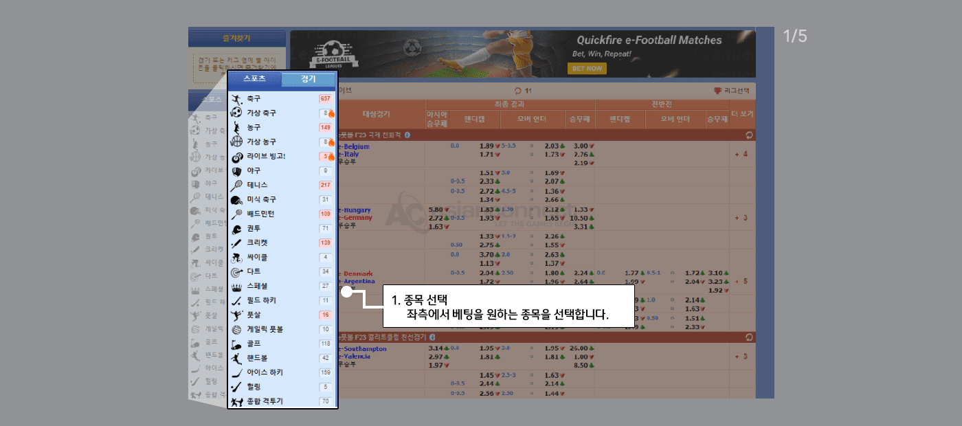Open the 종합 격투기 sport entry
This screenshot has height=426, width=962.
coord(265,401)
